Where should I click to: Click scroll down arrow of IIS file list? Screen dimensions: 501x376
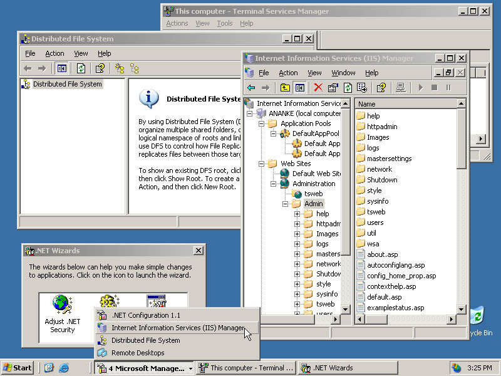tap(461, 309)
